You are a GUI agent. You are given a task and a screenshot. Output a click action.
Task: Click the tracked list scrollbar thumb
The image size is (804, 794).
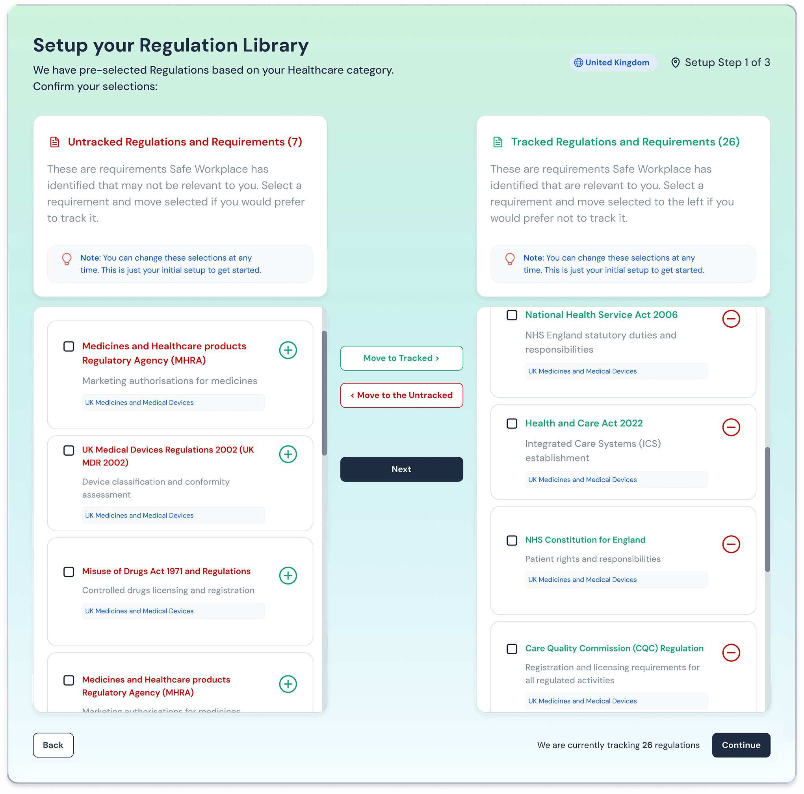pos(767,509)
